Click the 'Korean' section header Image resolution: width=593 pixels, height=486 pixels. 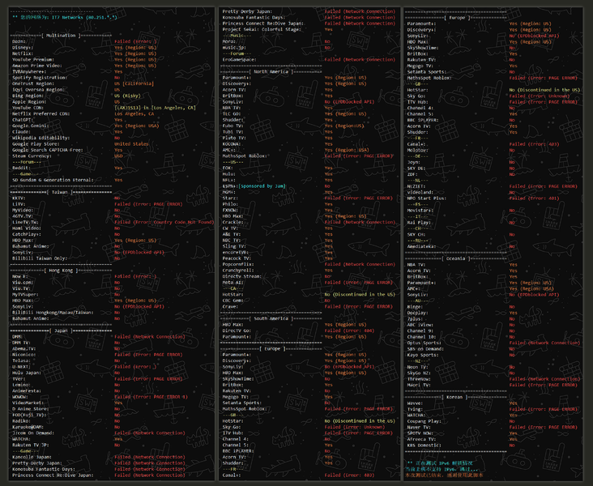[454, 397]
